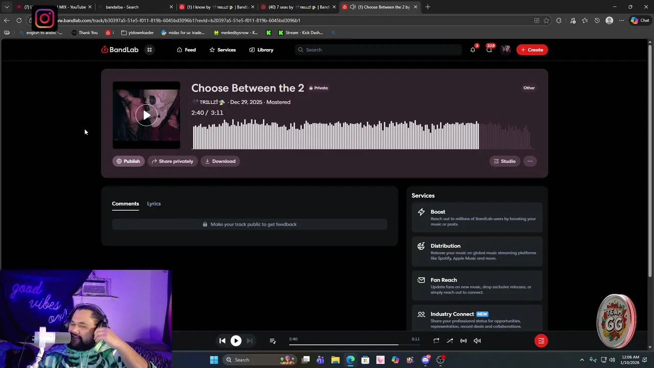Click the Private visibility badge
The image size is (654, 368).
[318, 88]
